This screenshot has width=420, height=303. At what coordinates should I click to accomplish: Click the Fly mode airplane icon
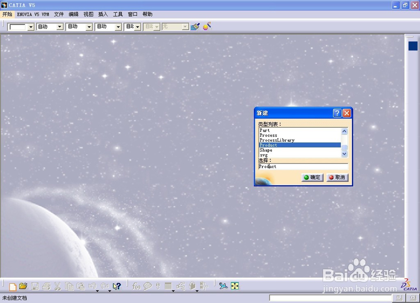pos(223,286)
